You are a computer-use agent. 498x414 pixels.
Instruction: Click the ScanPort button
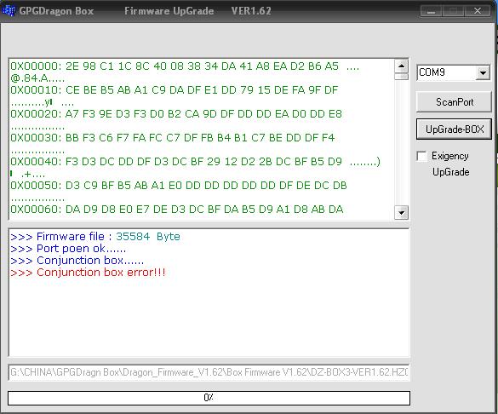click(x=454, y=102)
